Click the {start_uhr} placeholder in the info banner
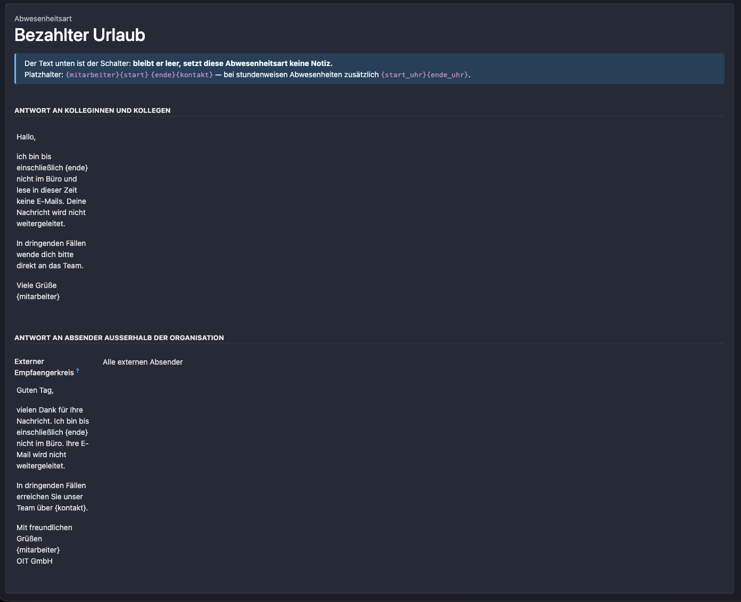Viewport: 741px width, 602px height. pyautogui.click(x=404, y=75)
